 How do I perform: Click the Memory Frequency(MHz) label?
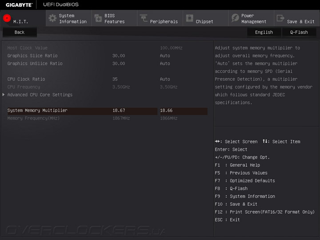(33, 118)
